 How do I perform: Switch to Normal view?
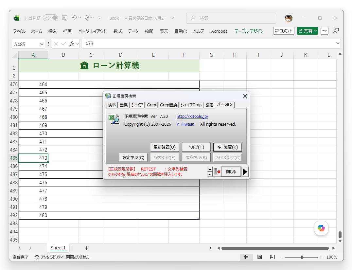click(246, 257)
